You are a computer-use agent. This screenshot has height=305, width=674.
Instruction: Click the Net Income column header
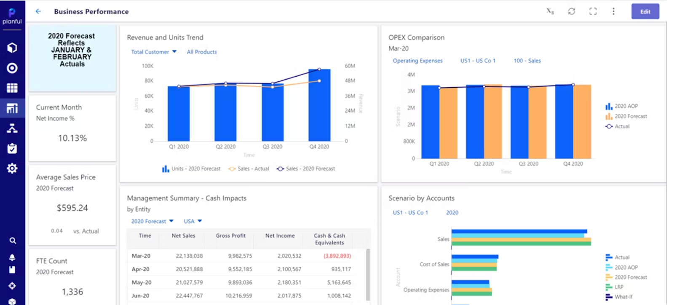(280, 236)
